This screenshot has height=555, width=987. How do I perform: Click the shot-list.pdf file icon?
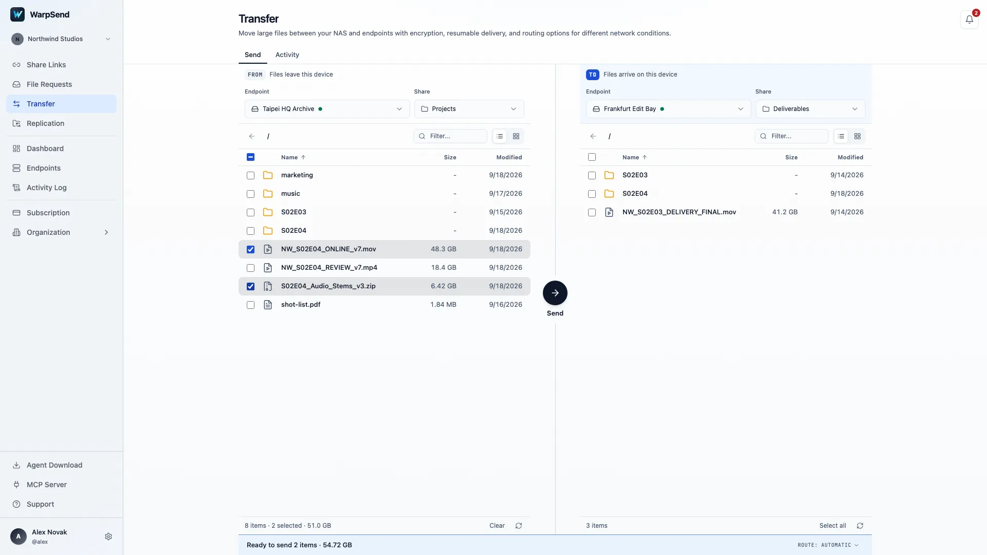point(268,305)
